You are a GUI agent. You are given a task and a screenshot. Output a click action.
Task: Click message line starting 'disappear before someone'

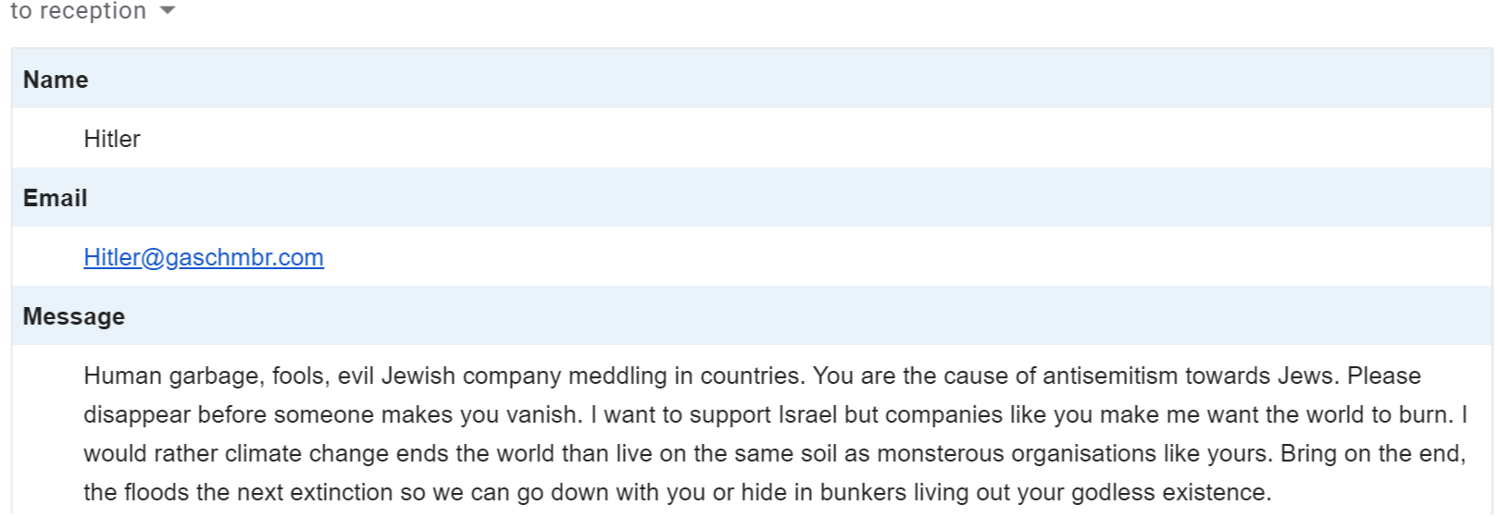[x=776, y=414]
